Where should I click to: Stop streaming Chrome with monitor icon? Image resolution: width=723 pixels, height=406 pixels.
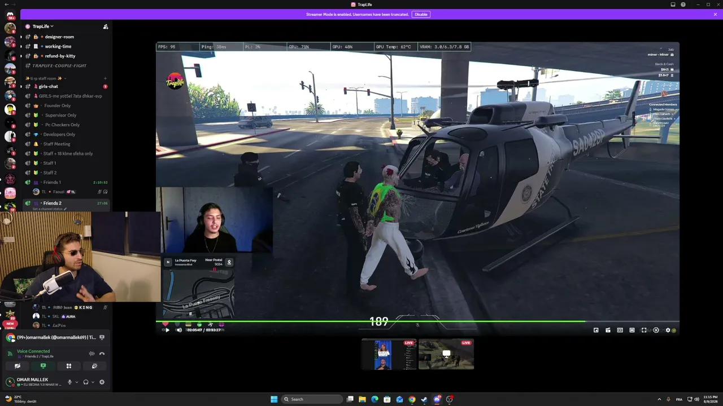(102, 337)
